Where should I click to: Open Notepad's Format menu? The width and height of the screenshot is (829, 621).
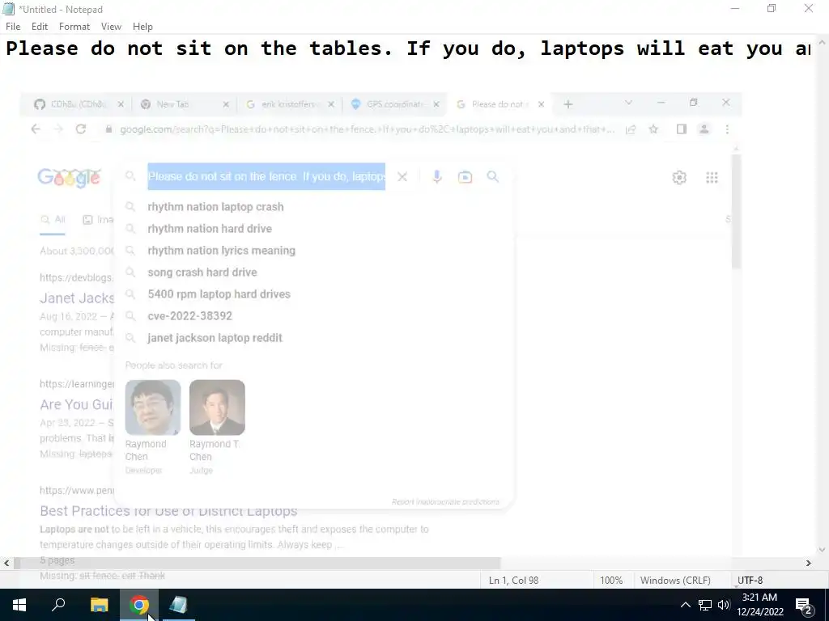click(x=74, y=27)
